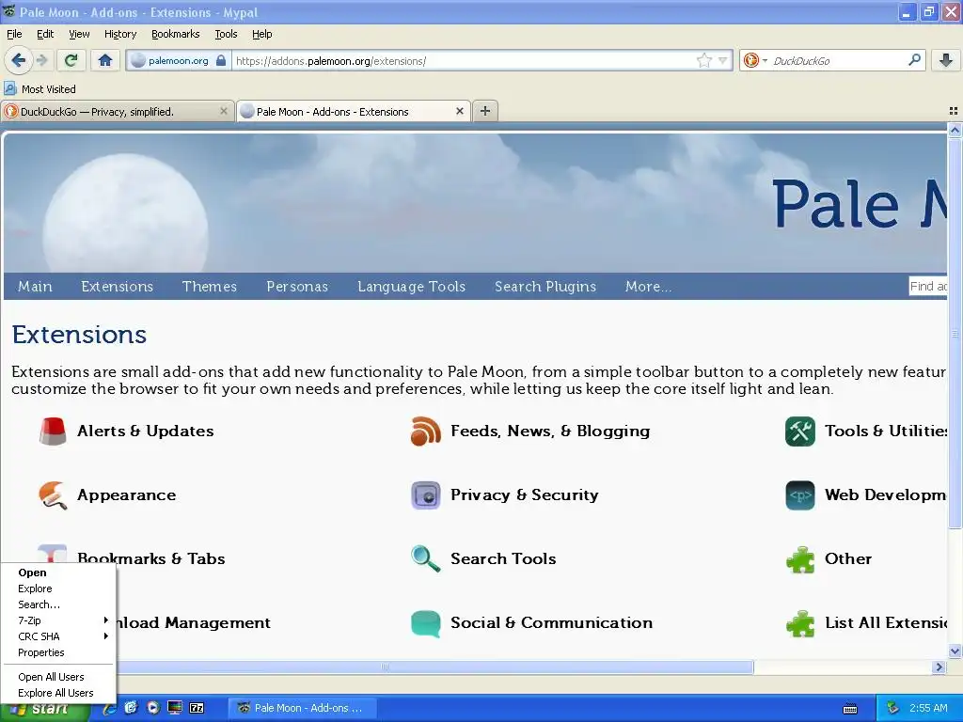The width and height of the screenshot is (963, 722).
Task: Click the Find add-ons search field
Action: pos(927,286)
